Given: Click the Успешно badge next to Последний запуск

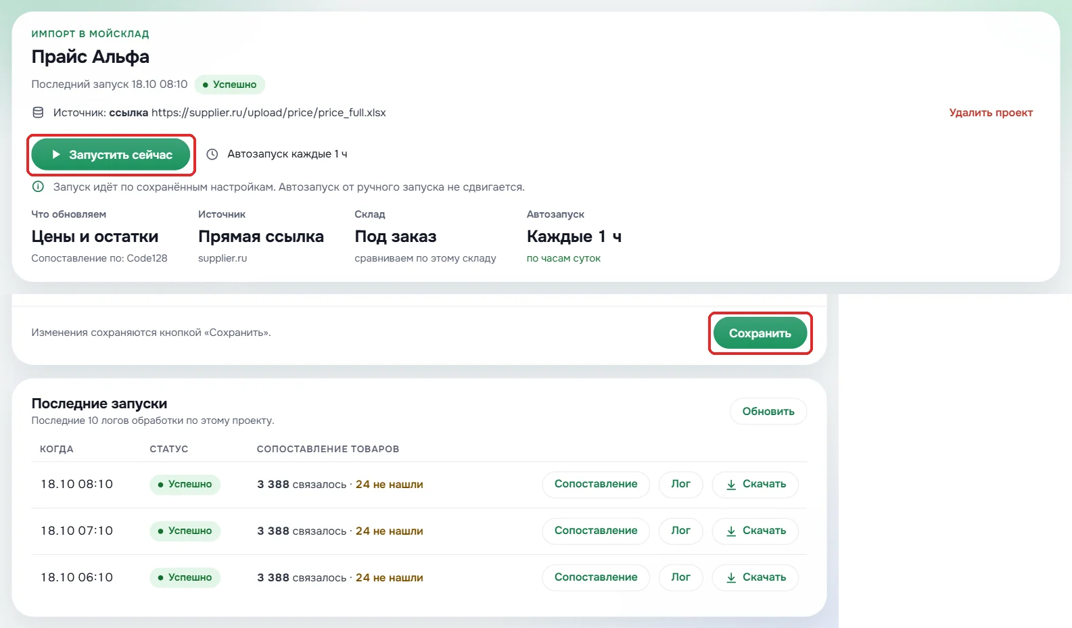Looking at the screenshot, I should tap(230, 84).
